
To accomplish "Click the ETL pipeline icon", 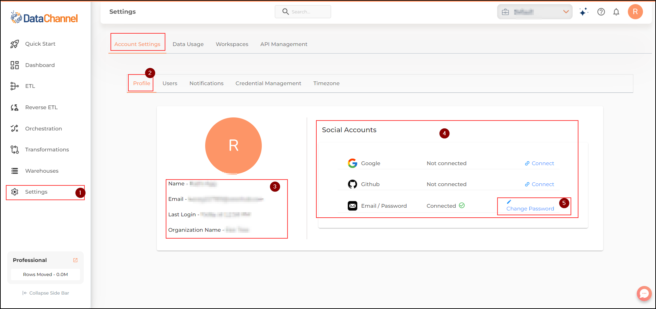I will pos(14,86).
